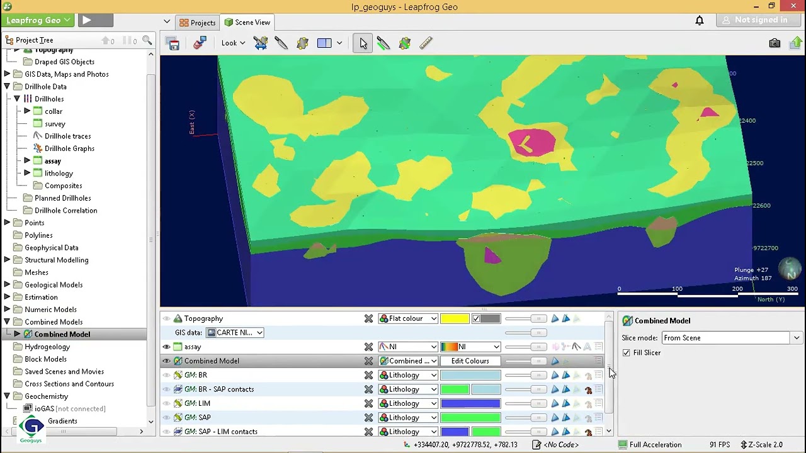Click the Z-Scale 2.0 status entry
Screen dimensions: 806x453
(x=761, y=445)
